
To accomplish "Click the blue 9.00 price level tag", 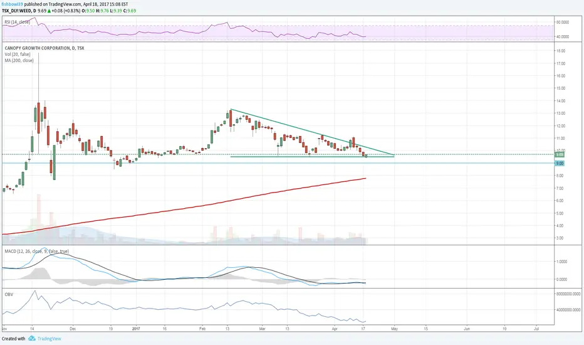I will pyautogui.click(x=560, y=163).
